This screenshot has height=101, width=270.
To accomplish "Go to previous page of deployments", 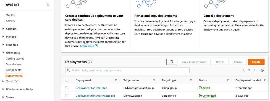I will 244,70.
